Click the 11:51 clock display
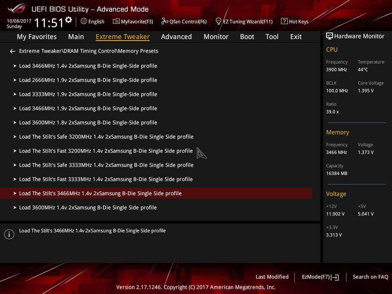Image resolution: width=392 pixels, height=294 pixels. (x=49, y=23)
